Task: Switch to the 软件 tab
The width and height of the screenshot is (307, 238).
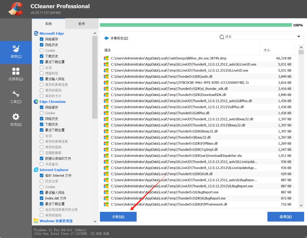Action: coord(82,24)
